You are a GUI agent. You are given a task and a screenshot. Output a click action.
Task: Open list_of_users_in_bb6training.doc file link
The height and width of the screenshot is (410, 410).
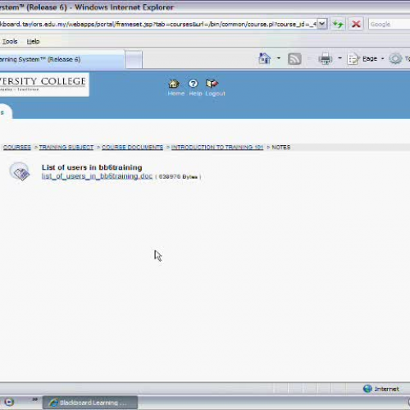click(x=97, y=176)
